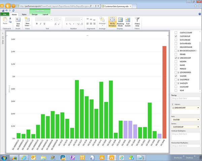This screenshot has height=161, width=202.
Task: Open the CUSTGROUP series dropdown
Action: [x=198, y=127]
